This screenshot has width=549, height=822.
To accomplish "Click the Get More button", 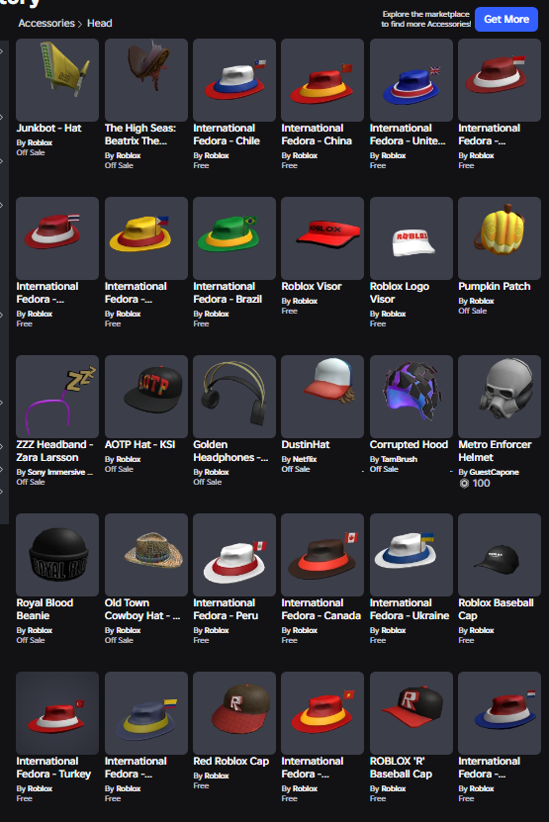I will tap(506, 20).
